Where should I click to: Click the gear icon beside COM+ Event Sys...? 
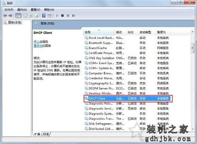pos(86,63)
